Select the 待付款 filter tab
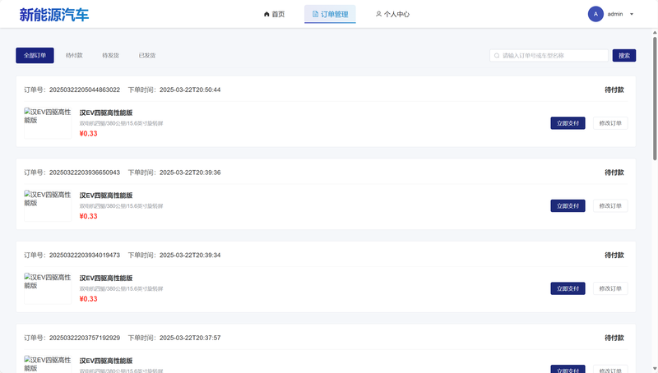The image size is (658, 373). click(74, 55)
